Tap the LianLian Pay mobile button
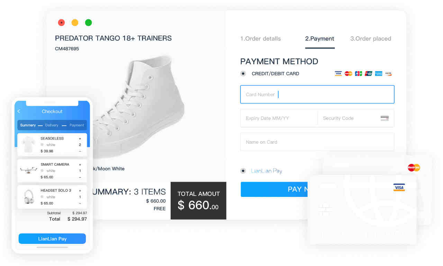This screenshot has width=443, height=266. click(x=52, y=239)
